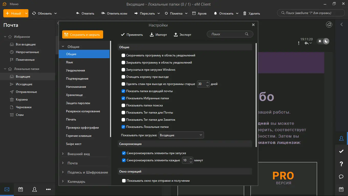
Task: Open the tasks checkmark sidebar icon
Action: (x=341, y=151)
